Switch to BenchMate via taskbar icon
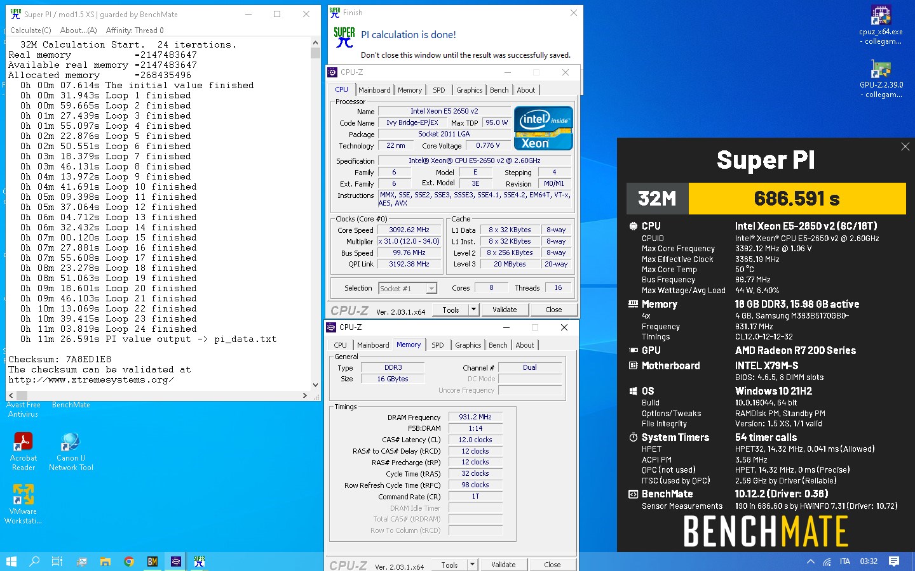 point(152,561)
